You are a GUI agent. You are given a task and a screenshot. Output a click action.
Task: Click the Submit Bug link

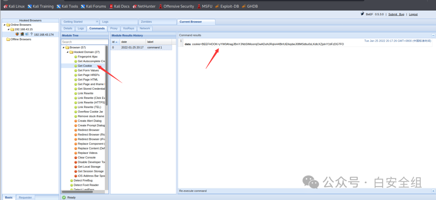[x=396, y=14]
